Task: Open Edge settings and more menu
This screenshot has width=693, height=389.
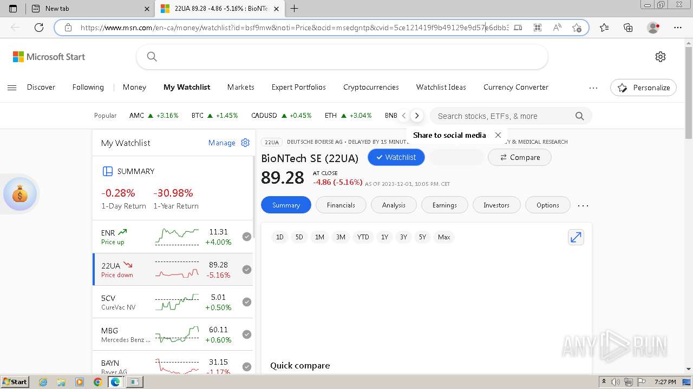Action: pyautogui.click(x=678, y=28)
